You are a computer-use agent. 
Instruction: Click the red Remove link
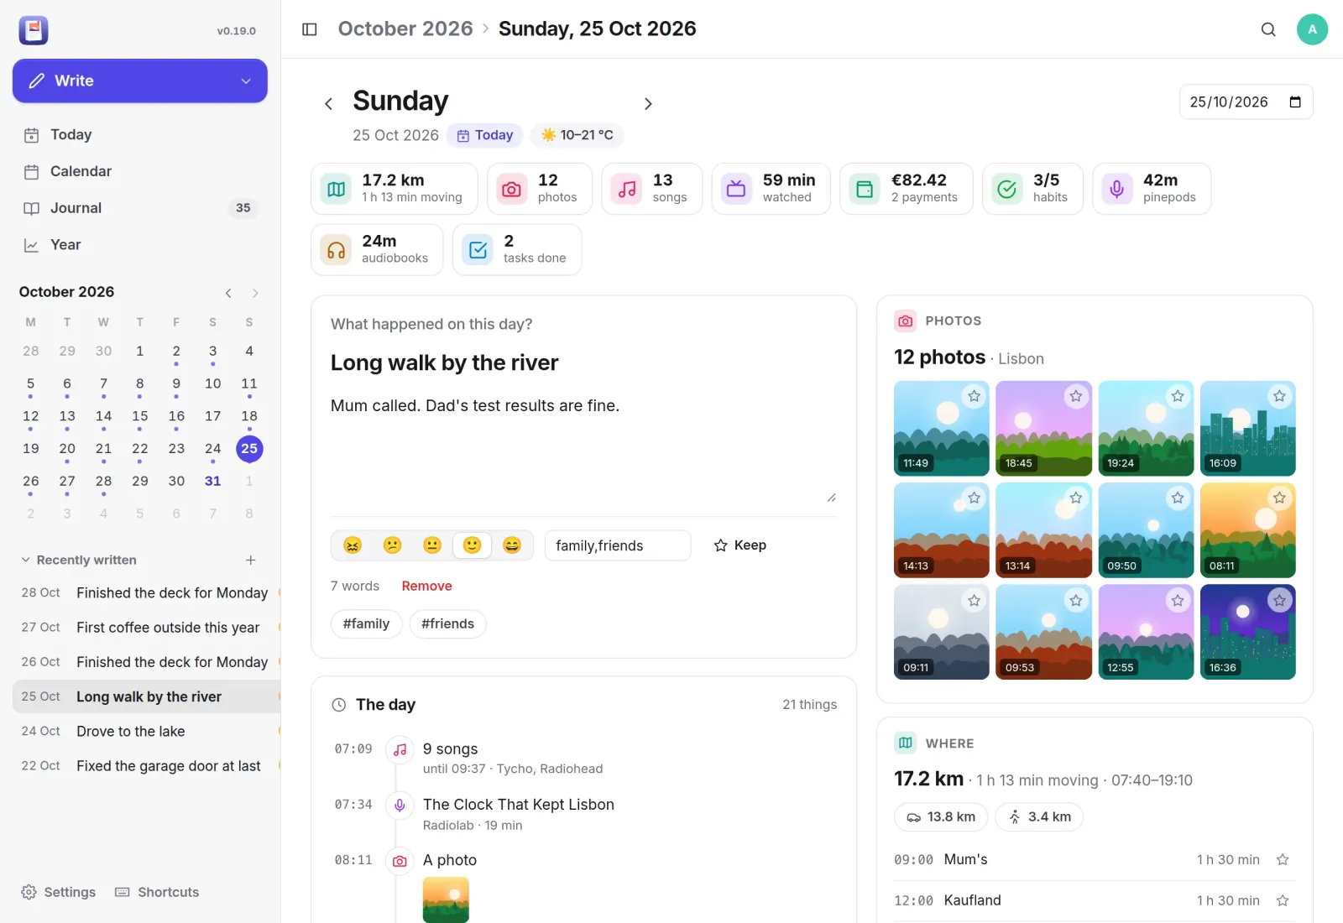pos(426,586)
